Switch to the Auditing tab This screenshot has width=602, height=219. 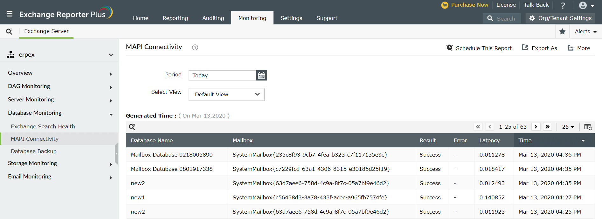(213, 18)
